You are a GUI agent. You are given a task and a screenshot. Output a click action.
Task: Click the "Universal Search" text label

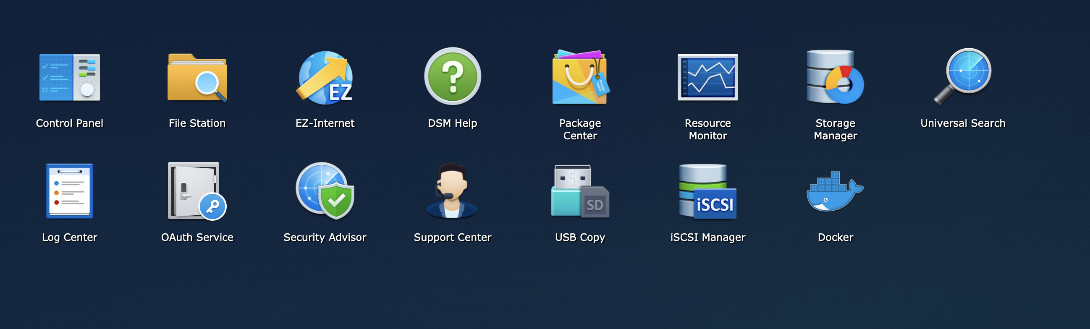963,123
